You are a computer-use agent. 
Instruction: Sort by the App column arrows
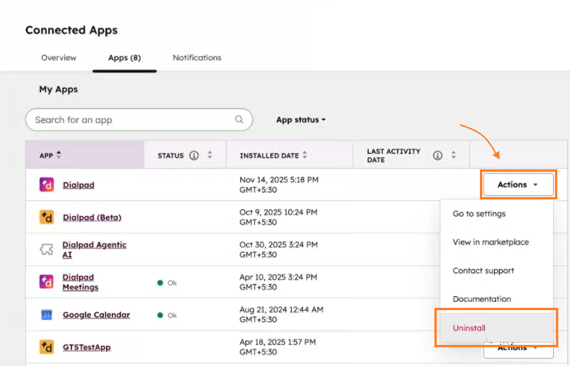59,155
